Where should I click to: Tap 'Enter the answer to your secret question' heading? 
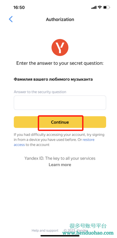[60, 63]
